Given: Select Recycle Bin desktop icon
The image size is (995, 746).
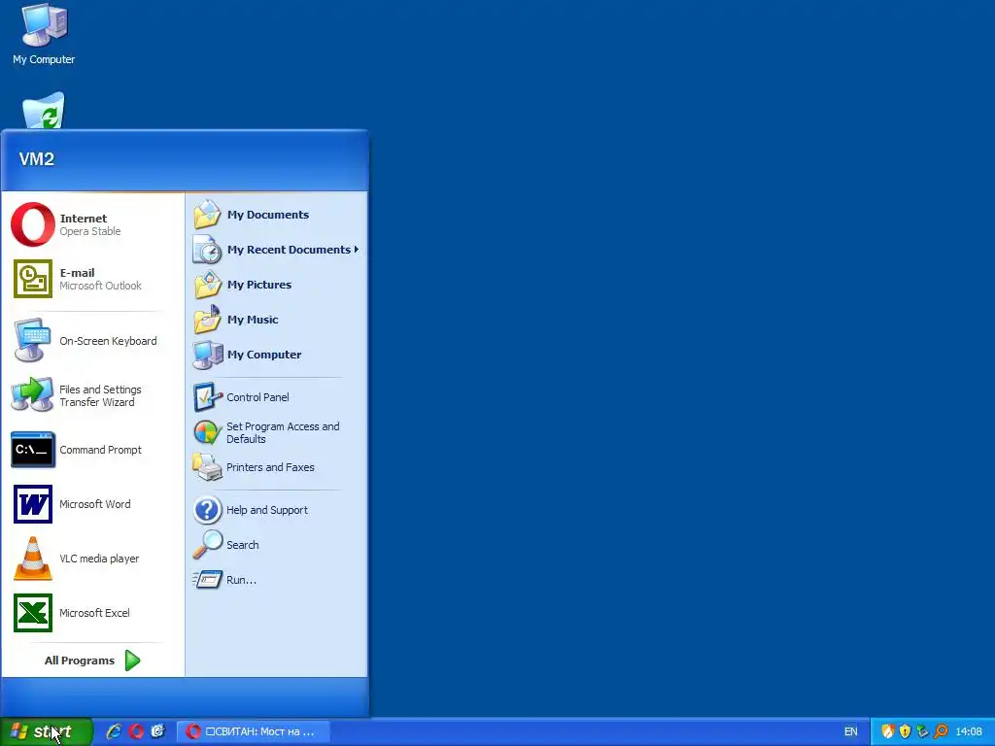Looking at the screenshot, I should (x=44, y=111).
